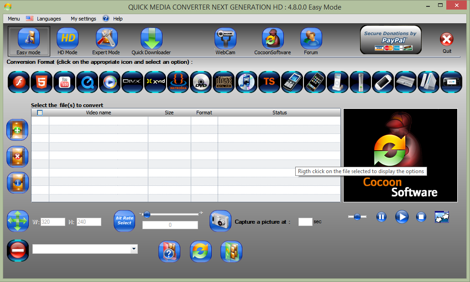Click the width W input field
Screen dimensions: 470x282
click(53, 222)
